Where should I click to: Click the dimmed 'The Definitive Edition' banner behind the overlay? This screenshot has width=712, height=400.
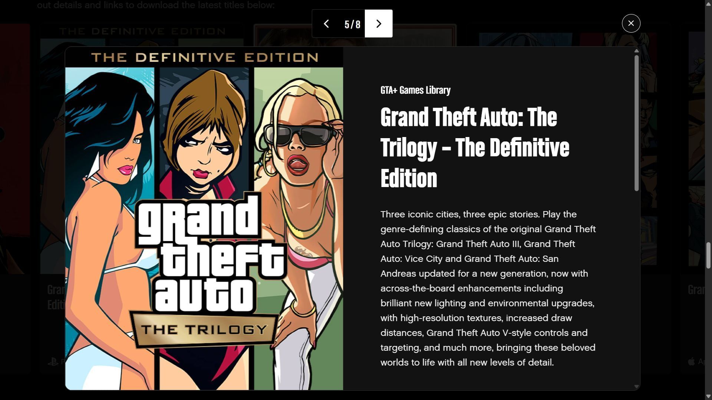click(x=143, y=31)
